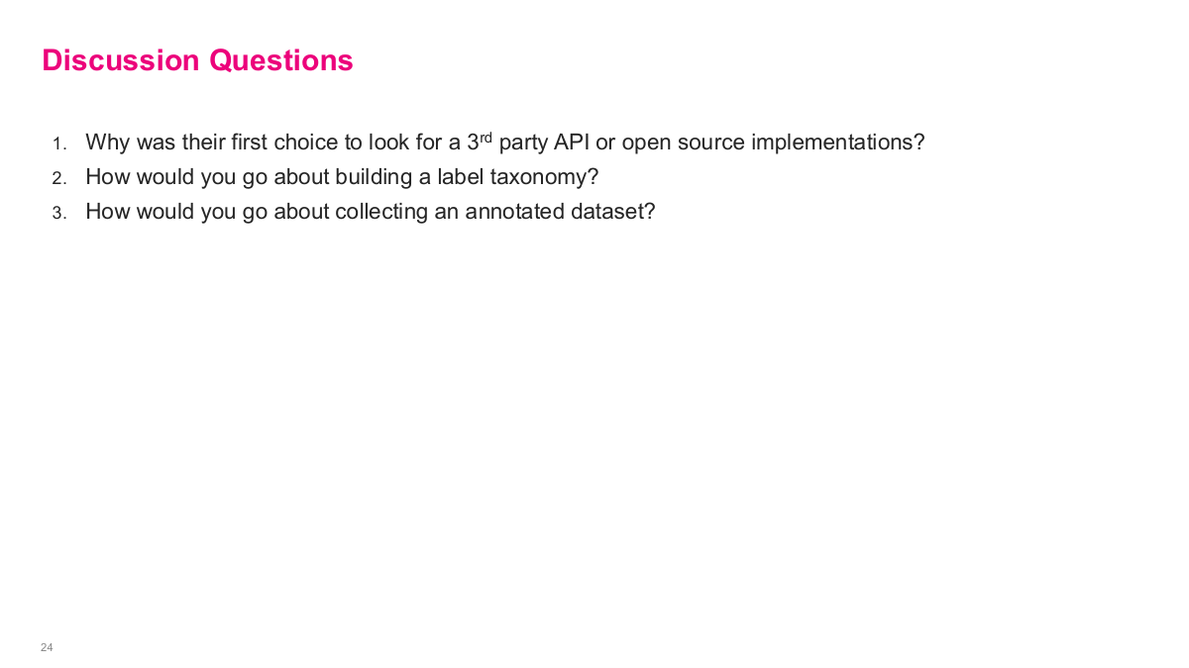
Task: Click the word 'implementations?' in question one
Action: (837, 143)
